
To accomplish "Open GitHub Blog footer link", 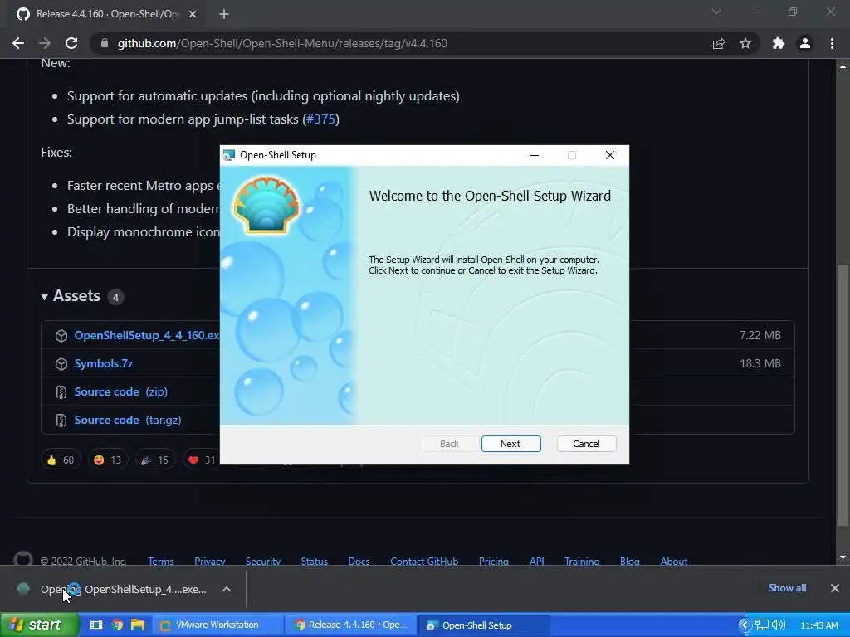I will point(630,562).
